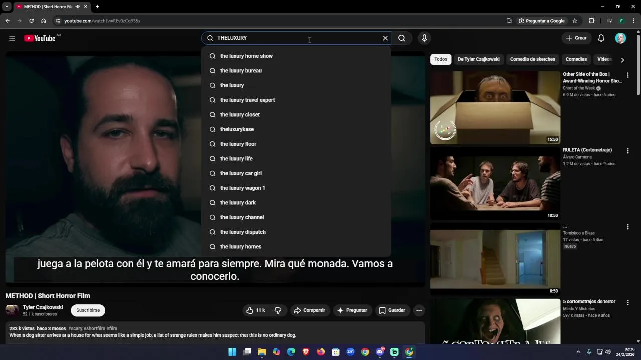Pick suggestion 'theluxurykase'
The width and height of the screenshot is (641, 360).
point(296,129)
